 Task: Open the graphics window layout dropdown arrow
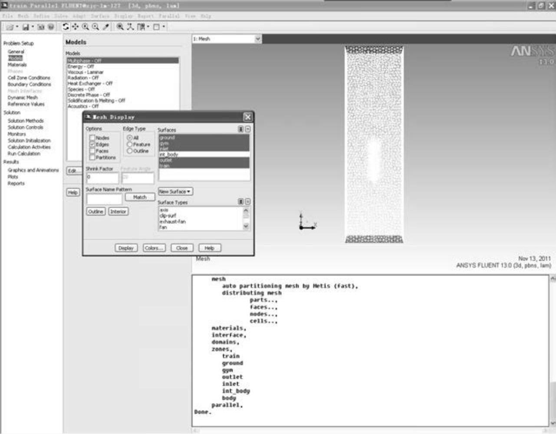164,27
